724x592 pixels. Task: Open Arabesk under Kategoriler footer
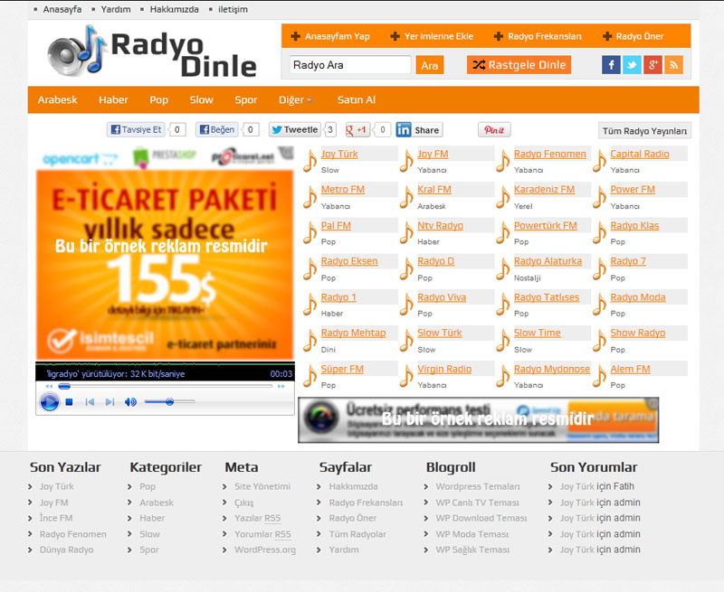click(157, 503)
